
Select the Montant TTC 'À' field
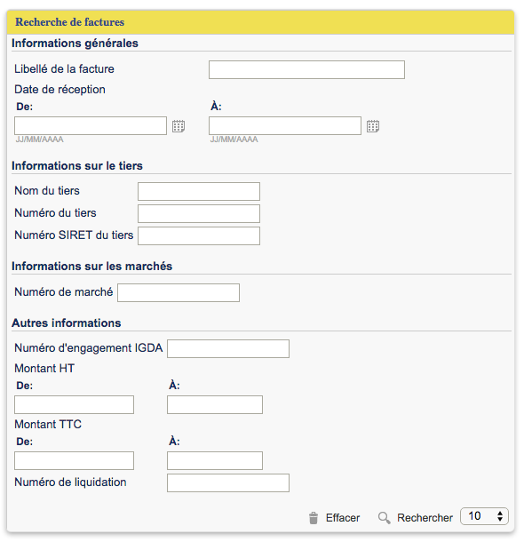coord(215,461)
